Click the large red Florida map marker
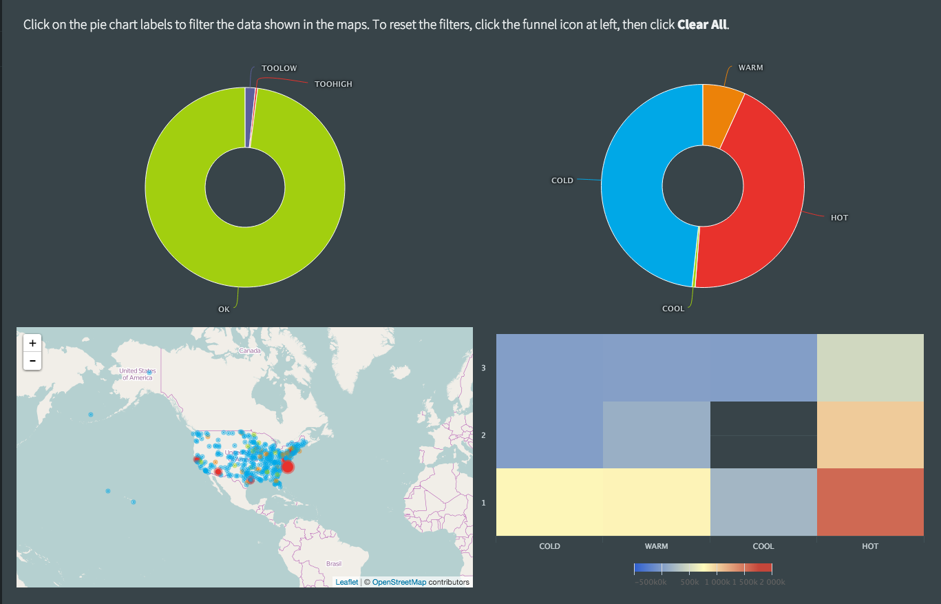 (x=288, y=467)
